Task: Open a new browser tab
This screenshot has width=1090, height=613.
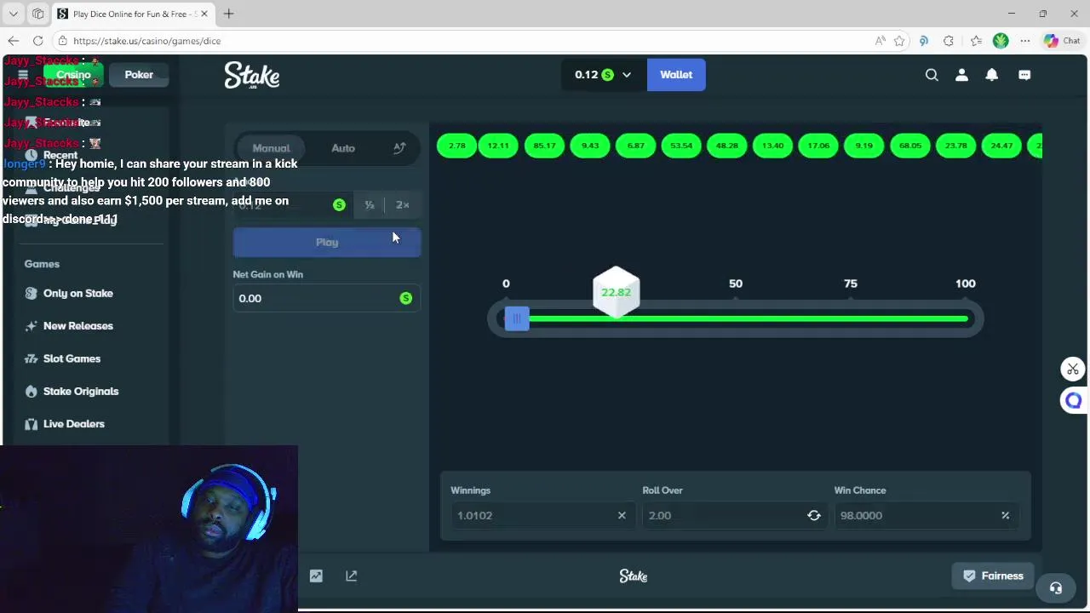Action: (x=228, y=14)
